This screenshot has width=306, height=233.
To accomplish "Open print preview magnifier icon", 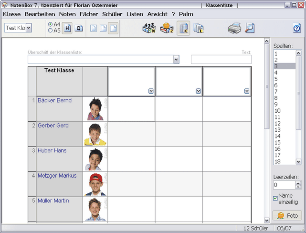I will pos(250,28).
